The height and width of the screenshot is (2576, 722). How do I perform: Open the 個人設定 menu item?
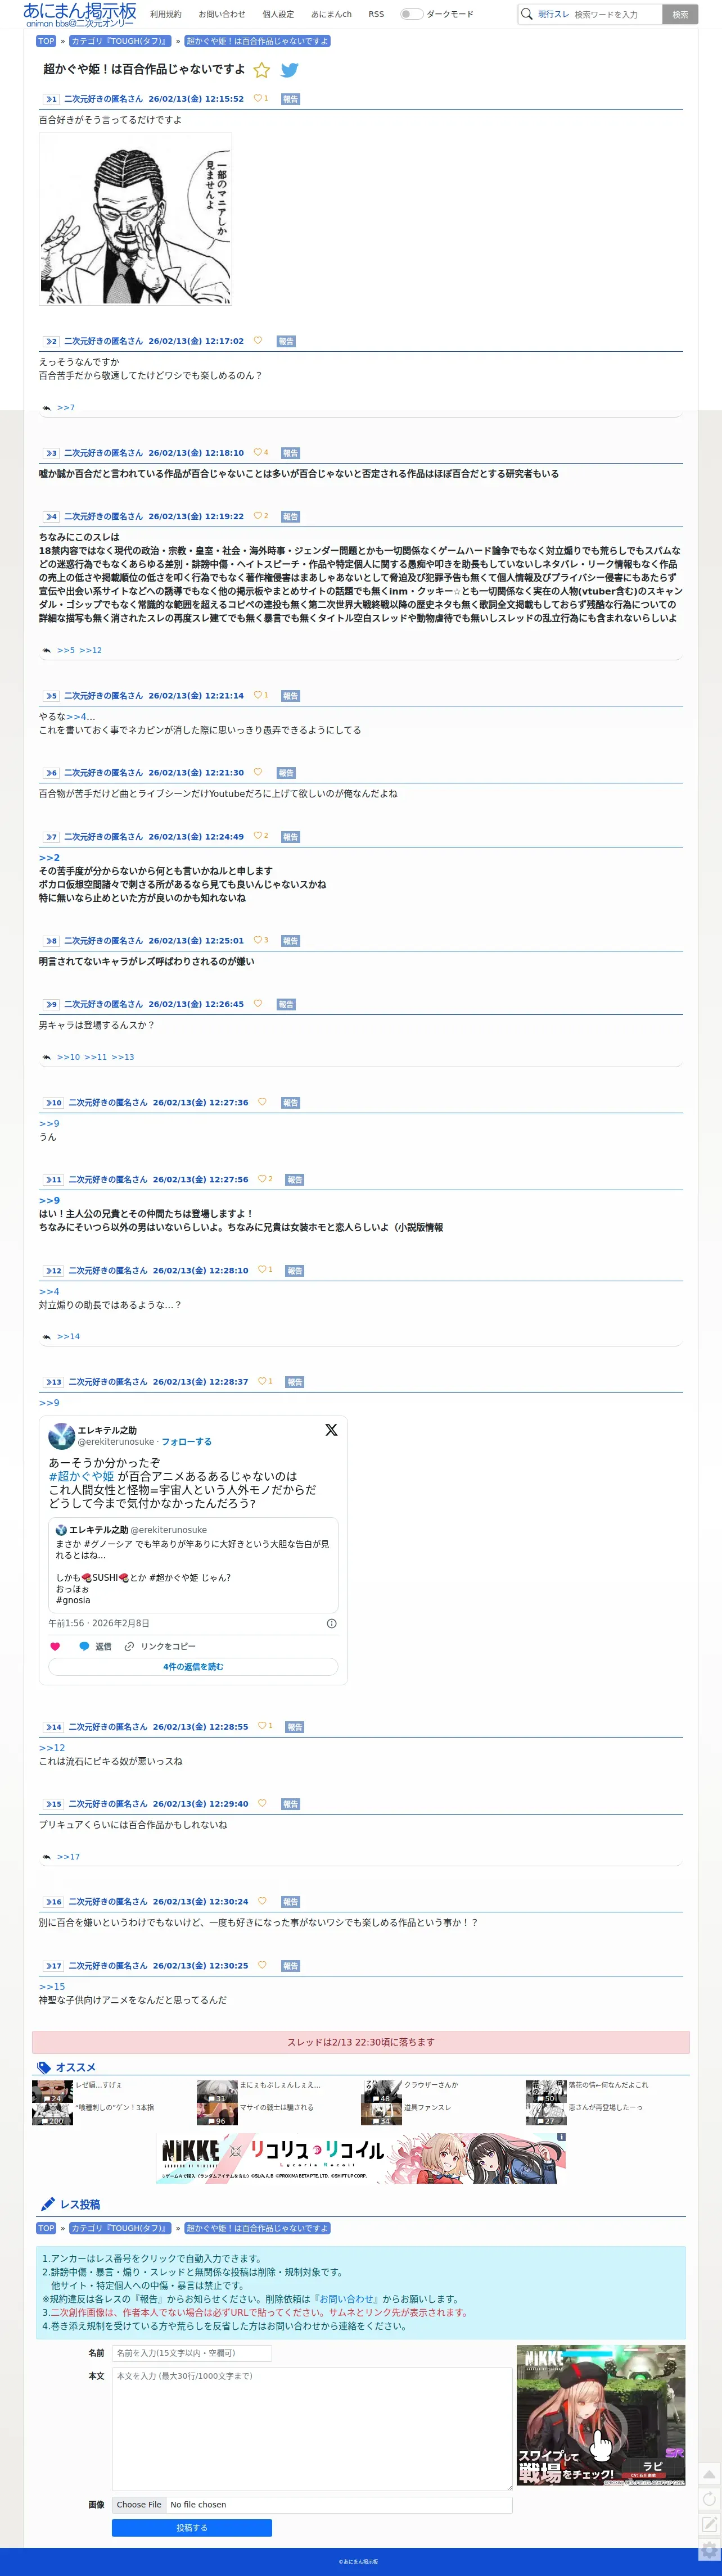click(x=278, y=14)
